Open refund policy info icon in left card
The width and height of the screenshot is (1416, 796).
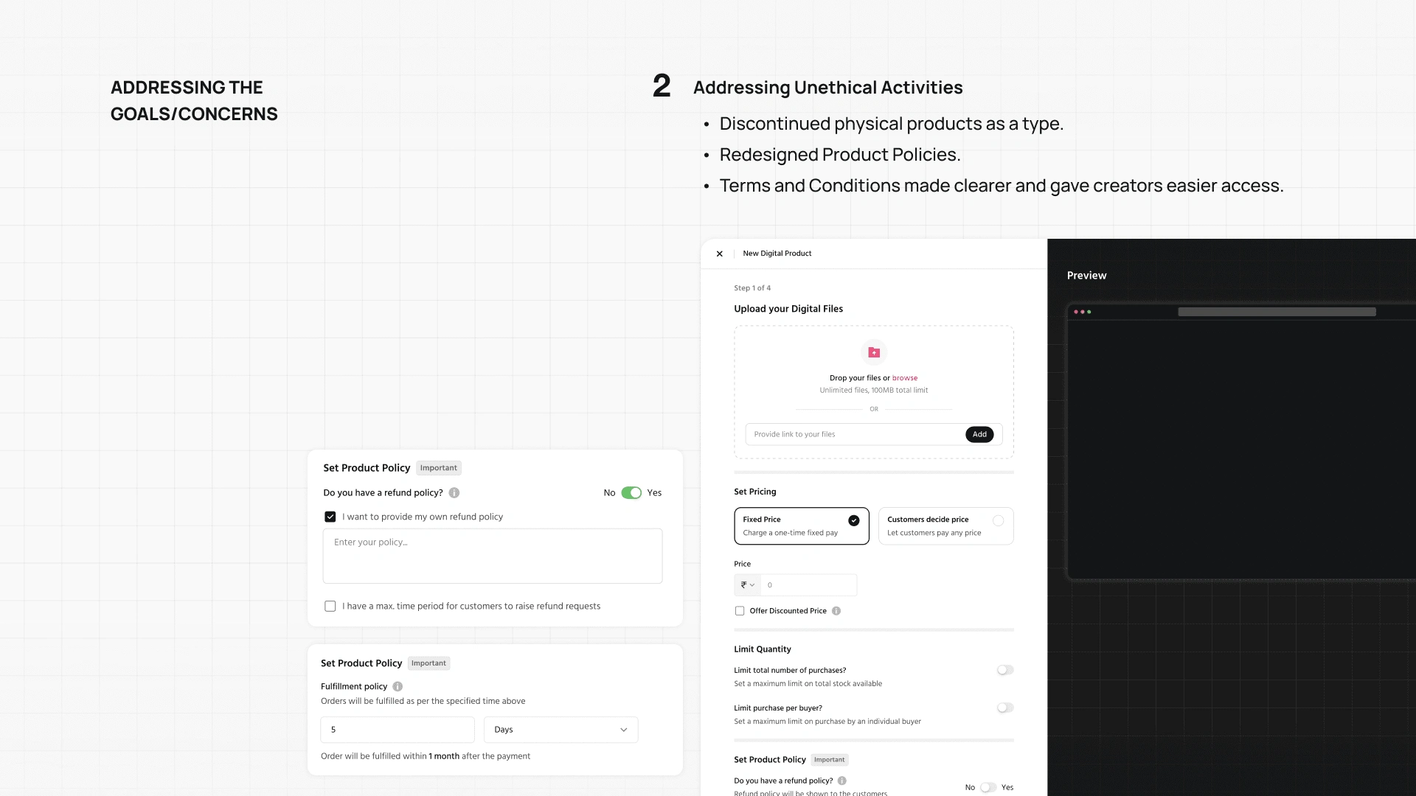point(454,493)
